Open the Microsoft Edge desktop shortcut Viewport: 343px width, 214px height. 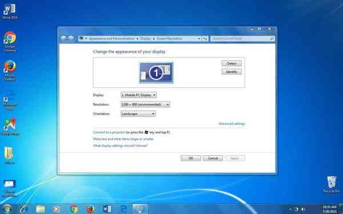(x=10, y=100)
